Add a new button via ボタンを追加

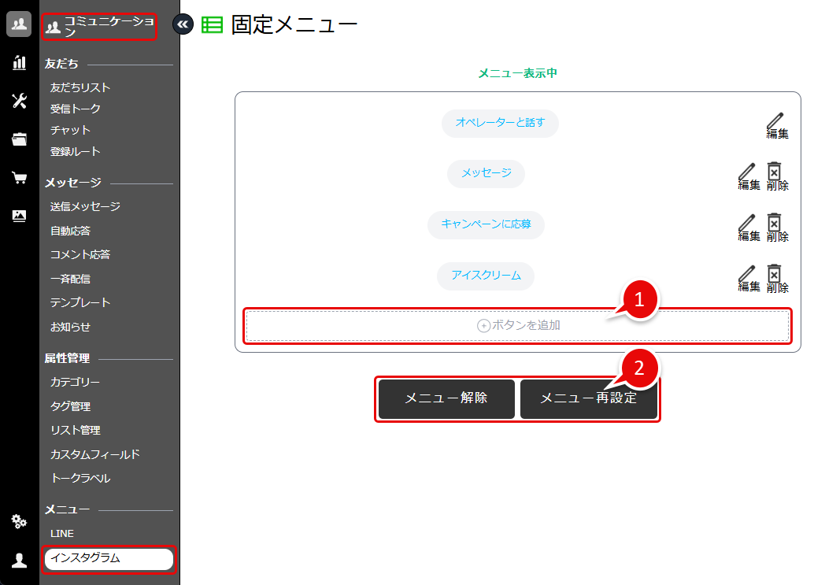pos(517,324)
